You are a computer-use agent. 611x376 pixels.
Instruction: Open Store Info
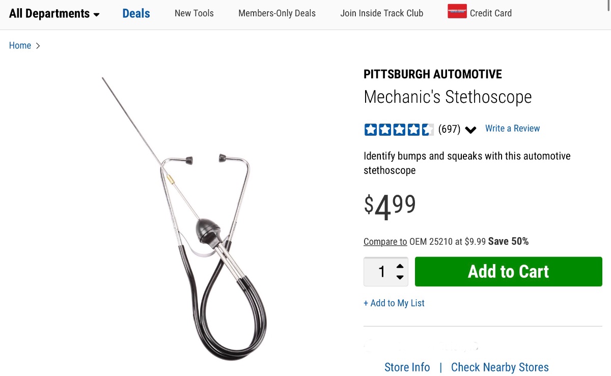407,367
